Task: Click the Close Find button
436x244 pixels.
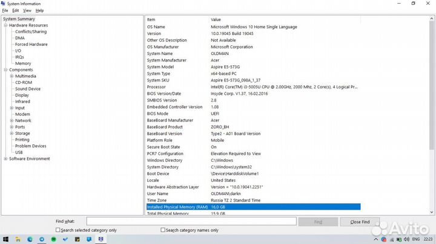Action: [360, 222]
